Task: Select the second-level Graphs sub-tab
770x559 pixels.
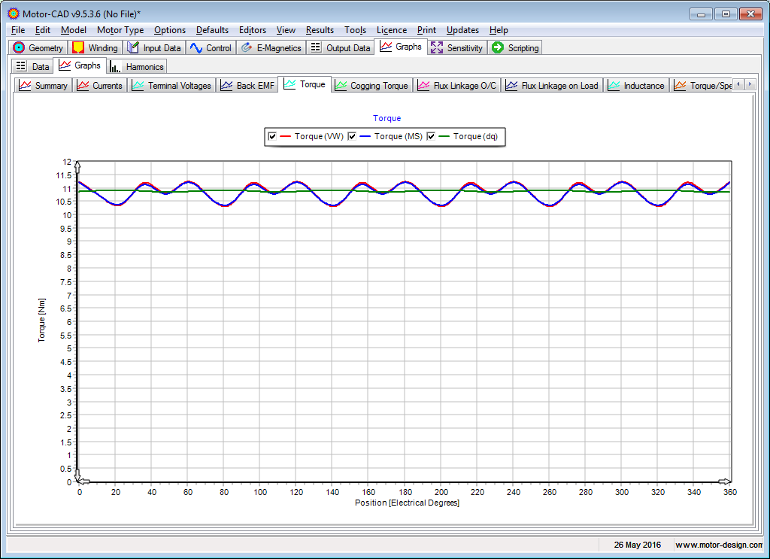Action: pos(80,65)
